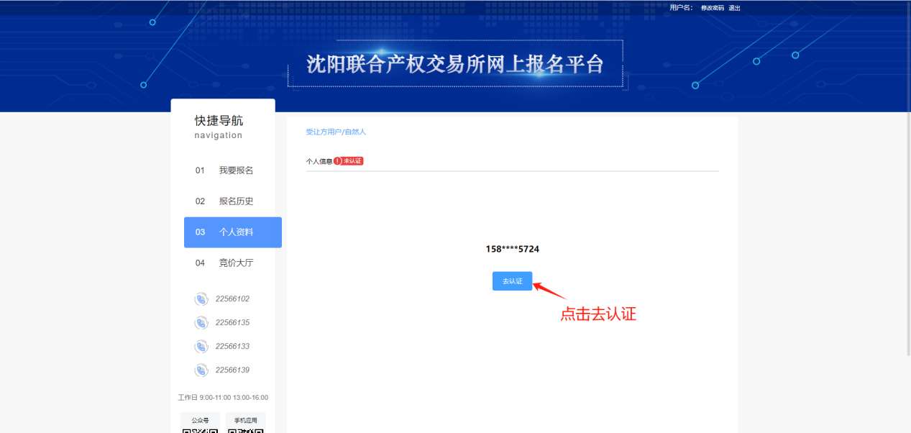This screenshot has height=433, width=911.
Task: Go to 竞价大厅 in the navigation
Action: coord(235,263)
